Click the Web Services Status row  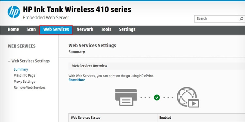point(157,118)
